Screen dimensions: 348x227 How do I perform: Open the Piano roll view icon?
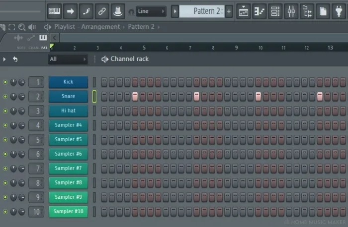(x=260, y=11)
